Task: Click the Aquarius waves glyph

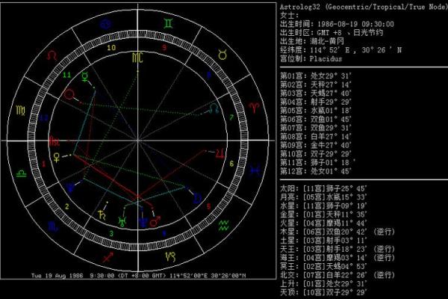Action: pos(224,226)
